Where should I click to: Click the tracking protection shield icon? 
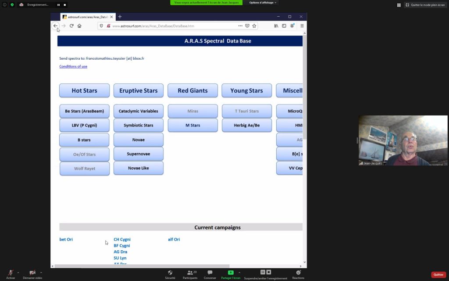pyautogui.click(x=101, y=26)
